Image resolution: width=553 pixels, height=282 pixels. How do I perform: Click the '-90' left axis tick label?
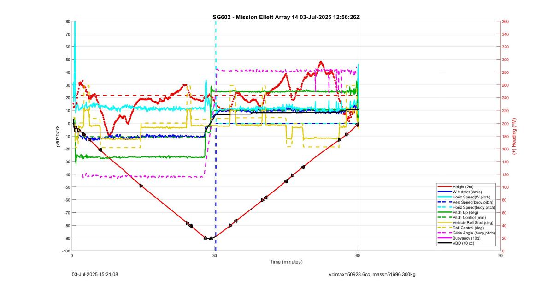(x=66, y=238)
